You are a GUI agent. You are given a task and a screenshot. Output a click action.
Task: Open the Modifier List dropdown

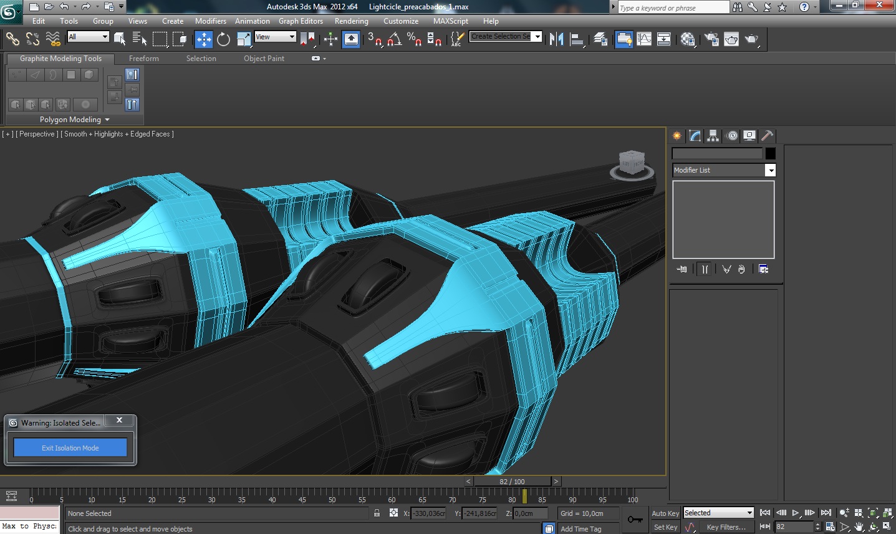click(x=771, y=170)
